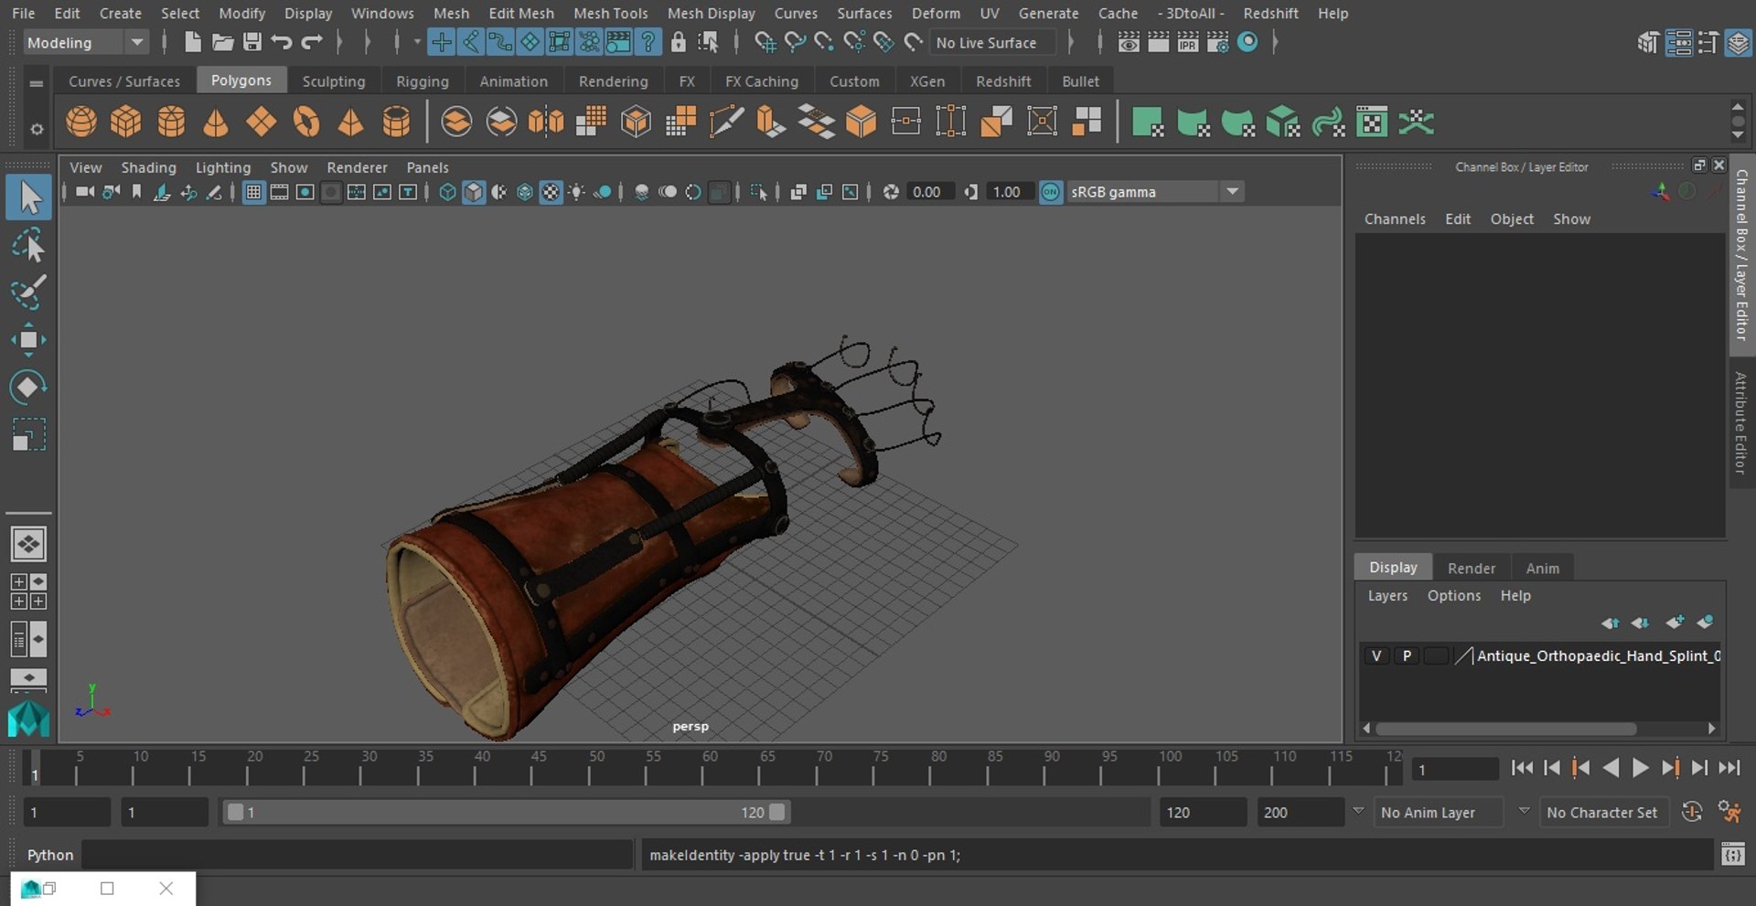The height and width of the screenshot is (906, 1756).
Task: Create a polygon cube from the shelf
Action: click(126, 122)
